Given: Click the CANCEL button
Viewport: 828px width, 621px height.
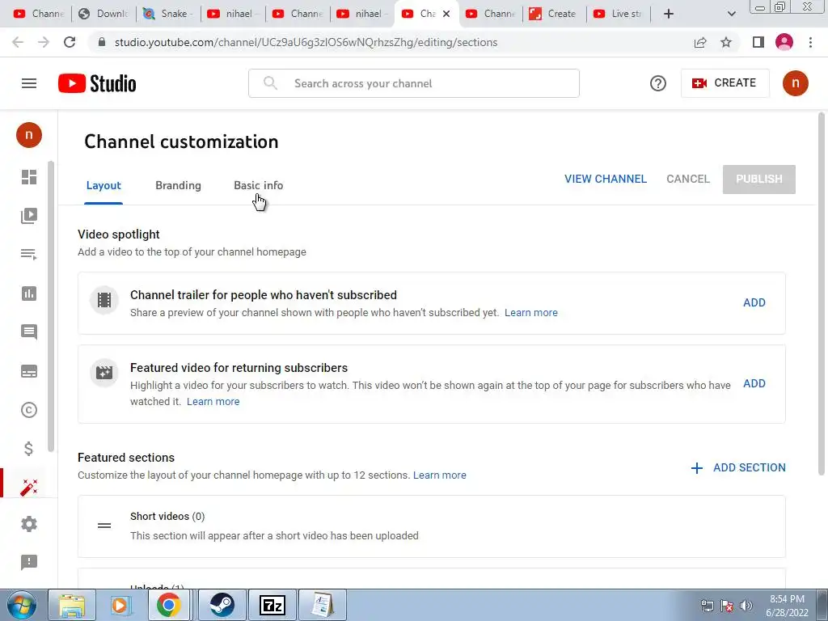Looking at the screenshot, I should click(687, 179).
